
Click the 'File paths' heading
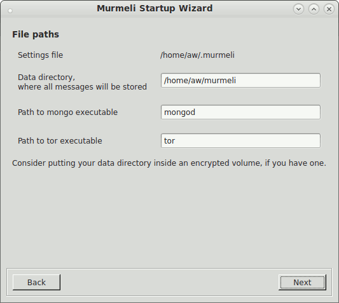point(36,34)
